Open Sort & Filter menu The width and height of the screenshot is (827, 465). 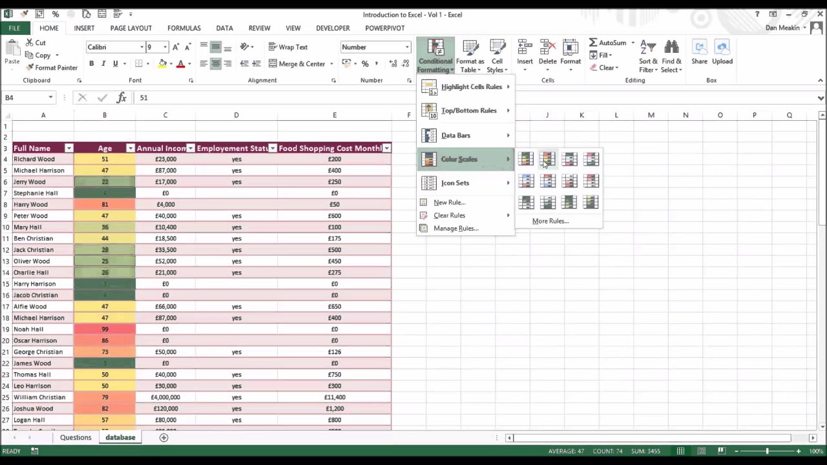click(x=647, y=56)
